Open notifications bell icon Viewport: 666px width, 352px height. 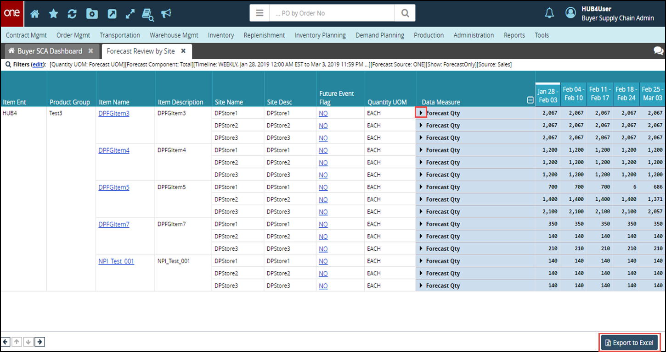[549, 13]
